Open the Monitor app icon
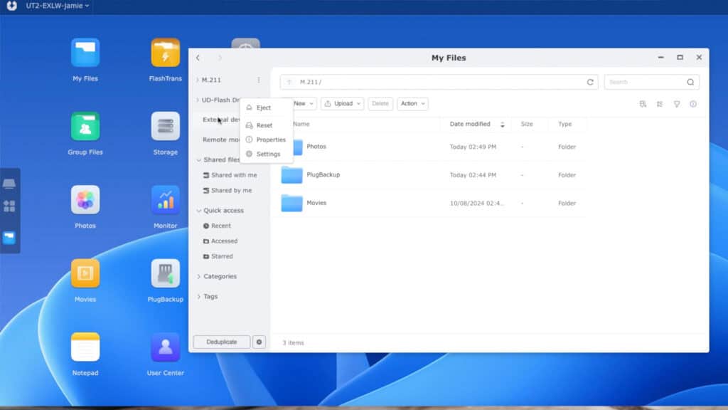This screenshot has width=728, height=410. (x=165, y=200)
